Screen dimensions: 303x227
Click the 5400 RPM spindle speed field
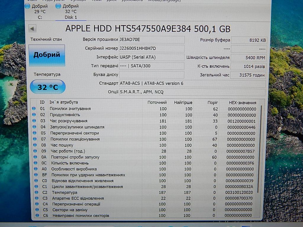point(249,58)
